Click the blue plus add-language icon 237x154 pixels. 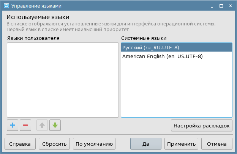(x=12, y=125)
